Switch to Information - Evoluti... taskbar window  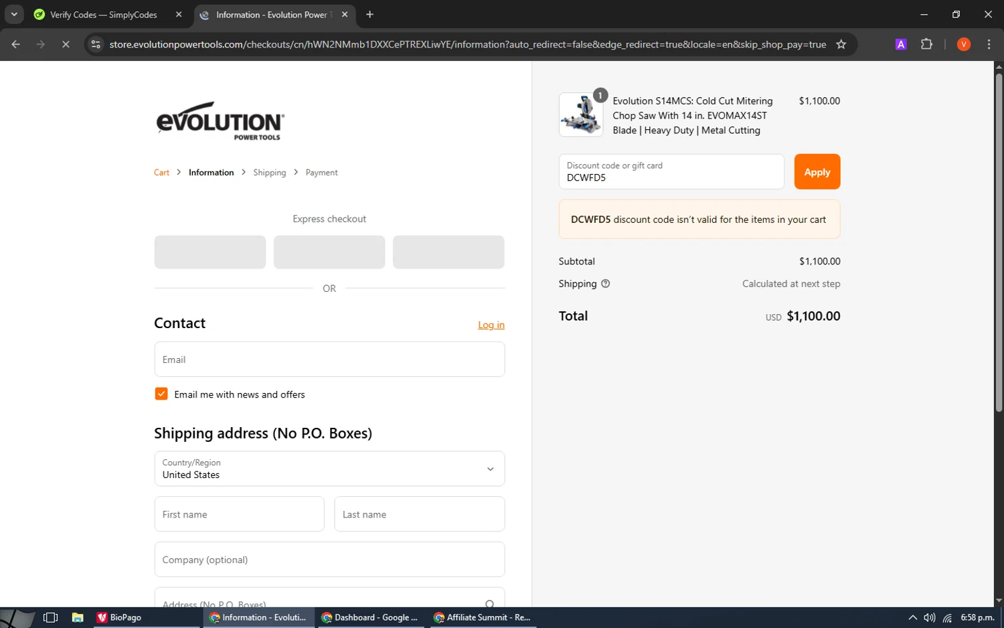[258, 617]
